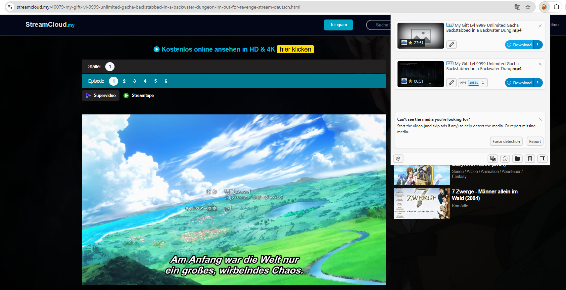Switch to Supervideo host

coord(101,96)
